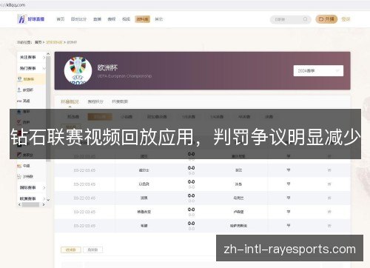Image resolution: width=370 pixels, height=268 pixels.
Task: Open the 析 analysis link in 格鲁吉亚 row
Action: click(x=329, y=212)
